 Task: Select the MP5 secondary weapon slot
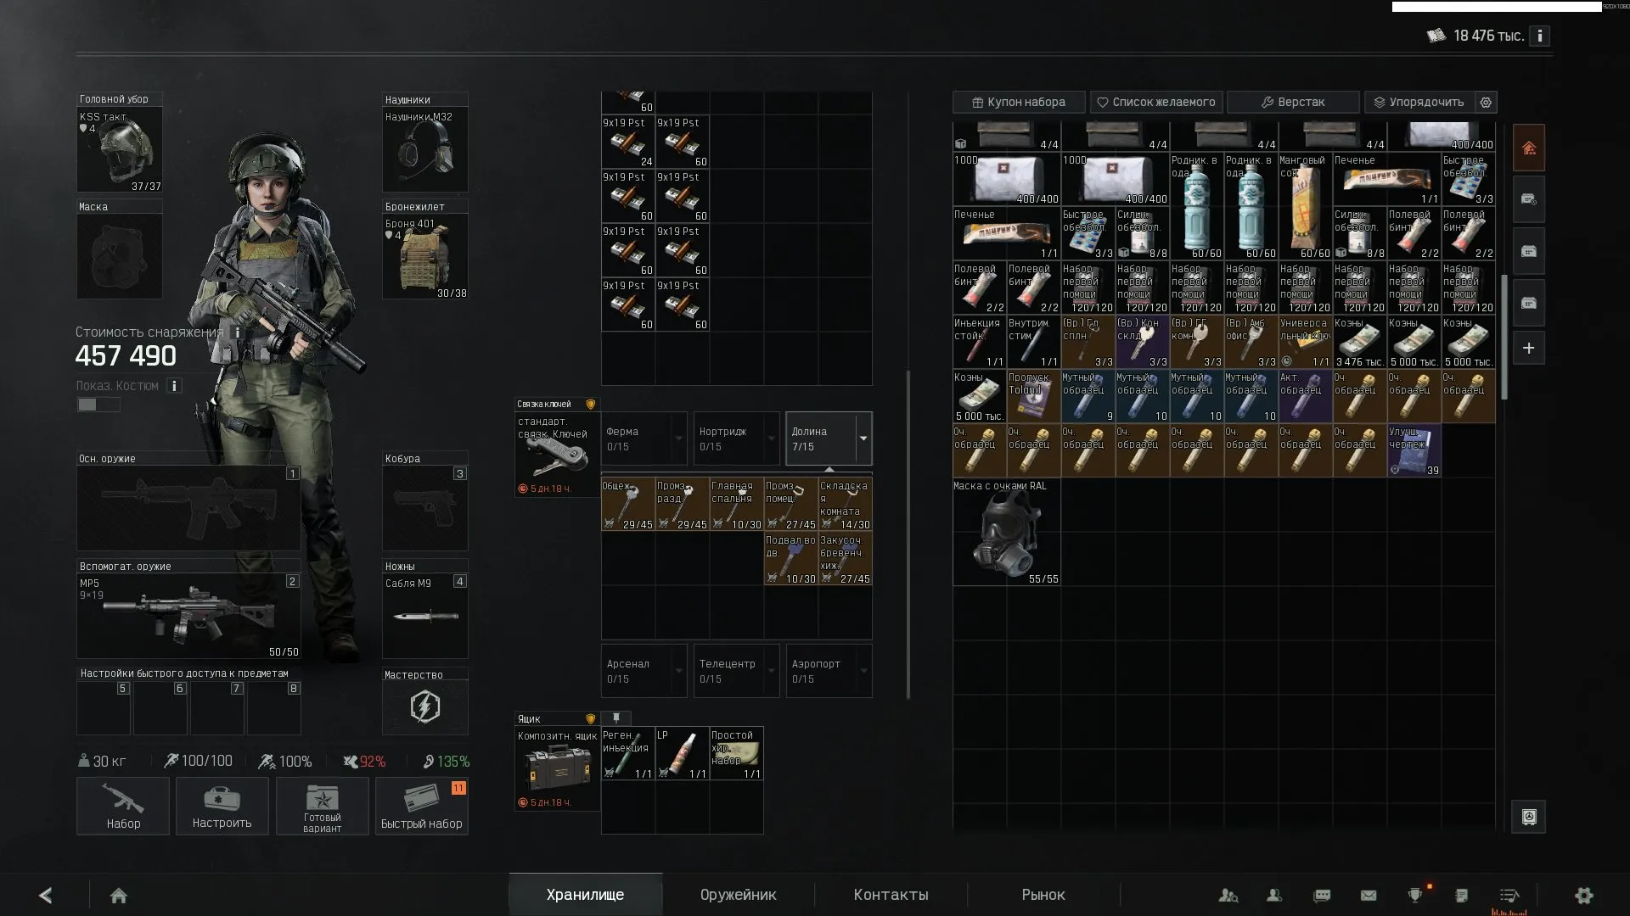tap(188, 617)
